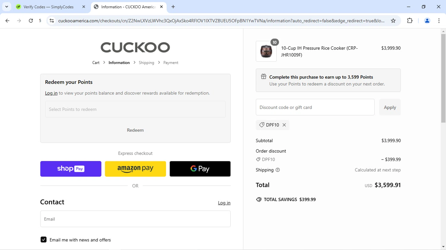Open Chrome three-dot menu
446x250 pixels.
coord(439,21)
